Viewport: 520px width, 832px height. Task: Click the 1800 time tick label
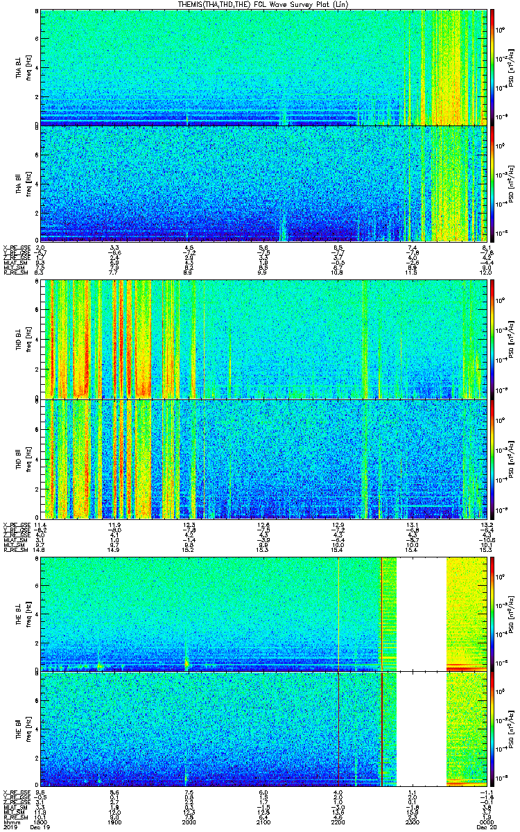coord(41,822)
